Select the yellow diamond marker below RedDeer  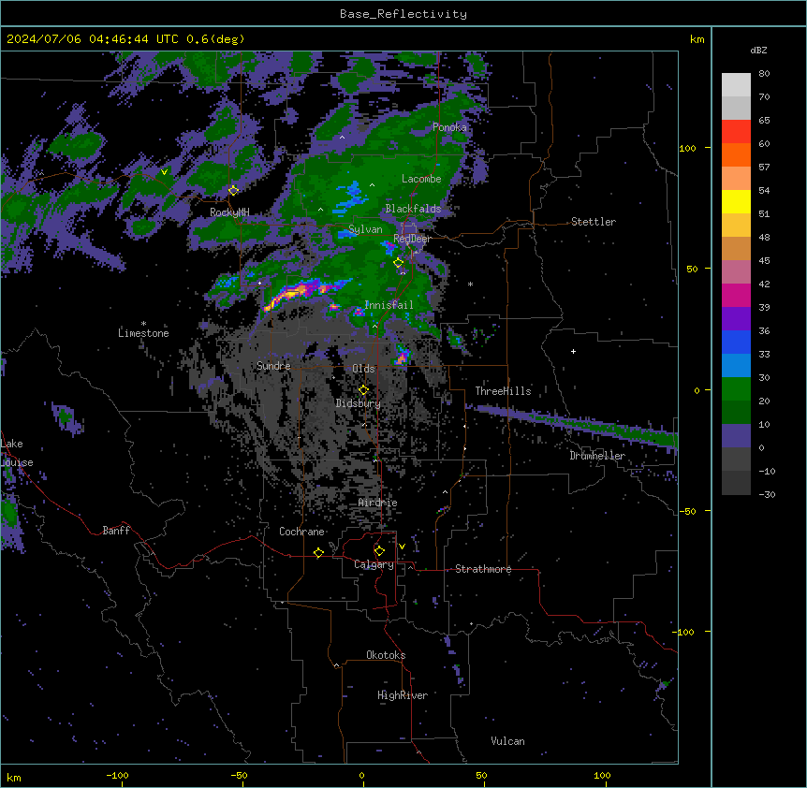[x=399, y=262]
